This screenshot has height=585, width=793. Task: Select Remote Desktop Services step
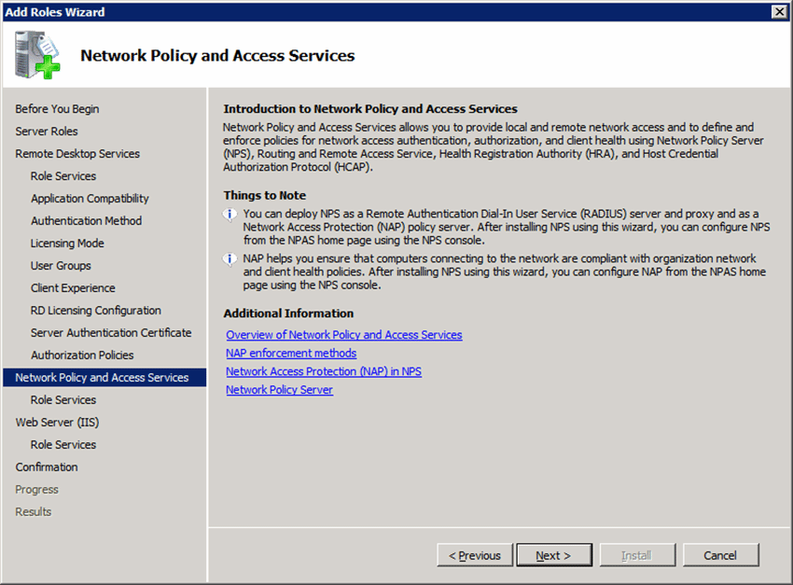pos(77,153)
